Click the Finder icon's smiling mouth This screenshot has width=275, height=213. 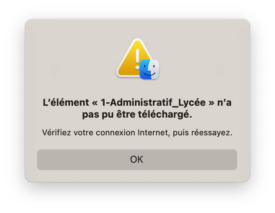[x=149, y=74]
